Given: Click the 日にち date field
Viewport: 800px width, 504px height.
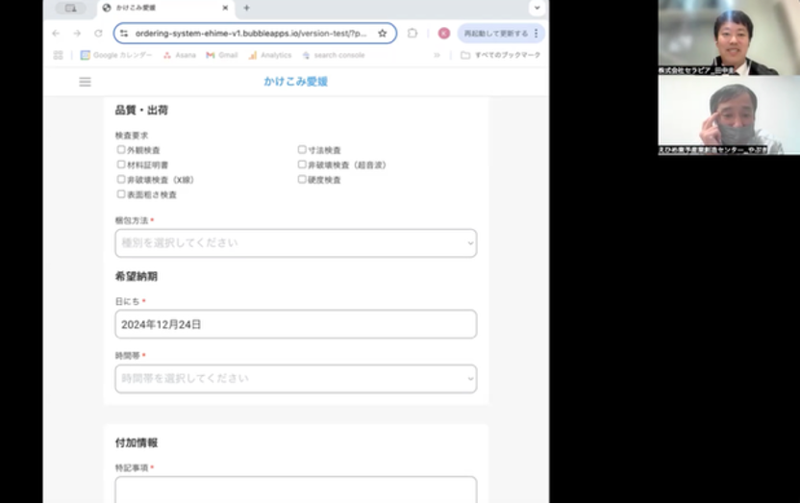Looking at the screenshot, I should (295, 325).
